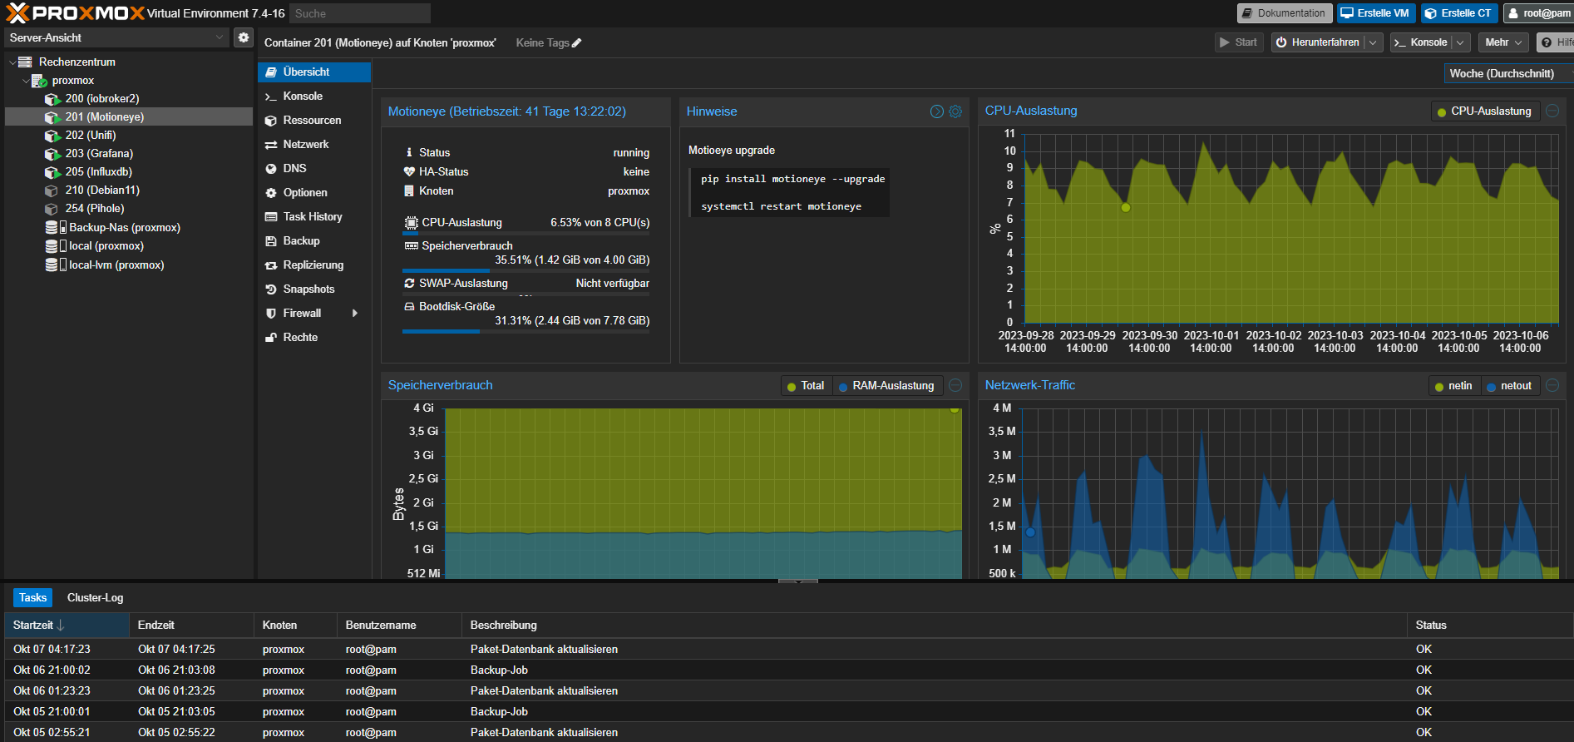This screenshot has height=742, width=1574.
Task: Open the Replizierung section
Action: click(x=313, y=265)
